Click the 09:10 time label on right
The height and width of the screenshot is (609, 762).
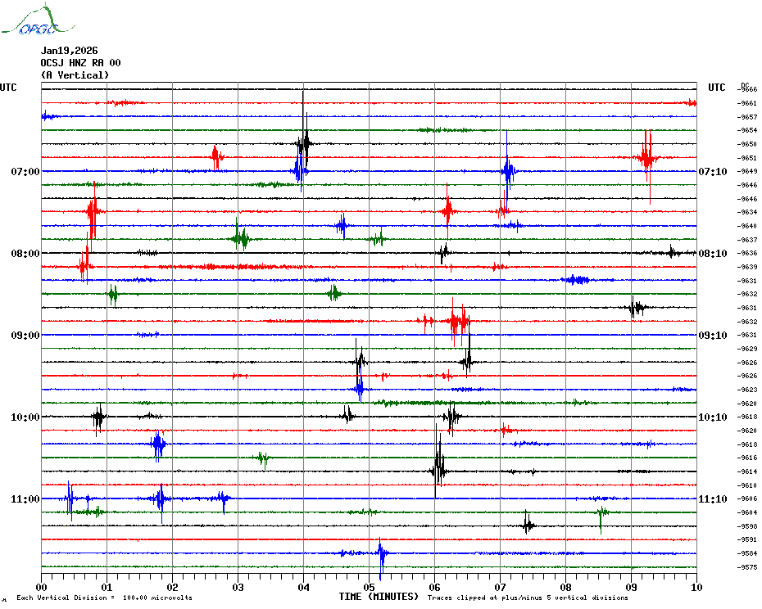pos(712,336)
